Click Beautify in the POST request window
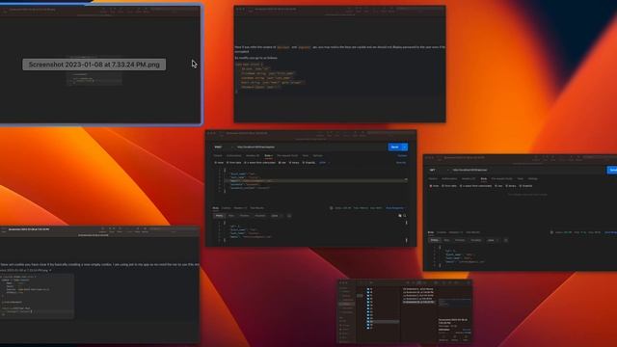The height and width of the screenshot is (347, 617). (401, 163)
